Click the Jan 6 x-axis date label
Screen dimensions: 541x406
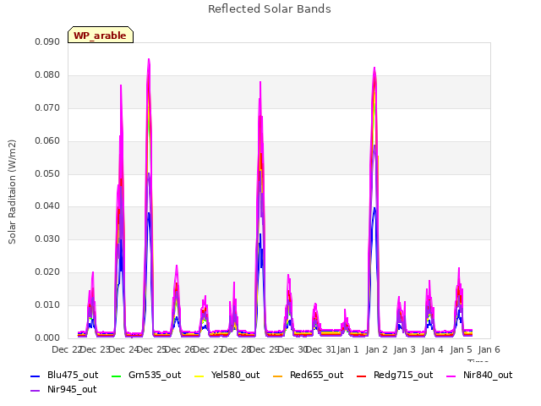click(x=489, y=349)
